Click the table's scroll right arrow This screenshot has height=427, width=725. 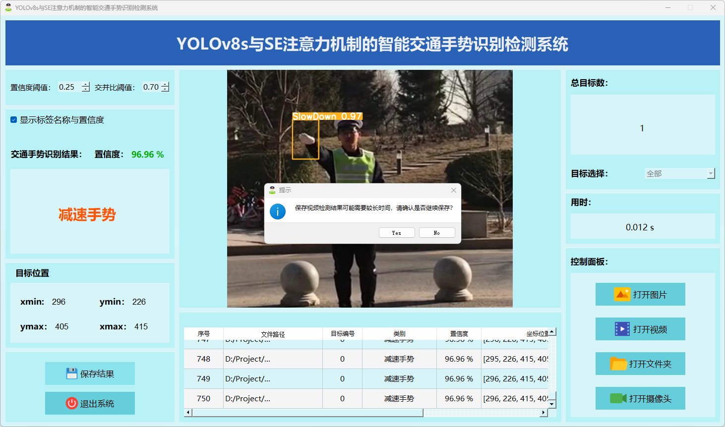544,413
